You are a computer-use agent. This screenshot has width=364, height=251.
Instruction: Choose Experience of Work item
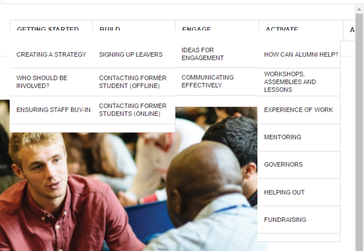point(298,110)
